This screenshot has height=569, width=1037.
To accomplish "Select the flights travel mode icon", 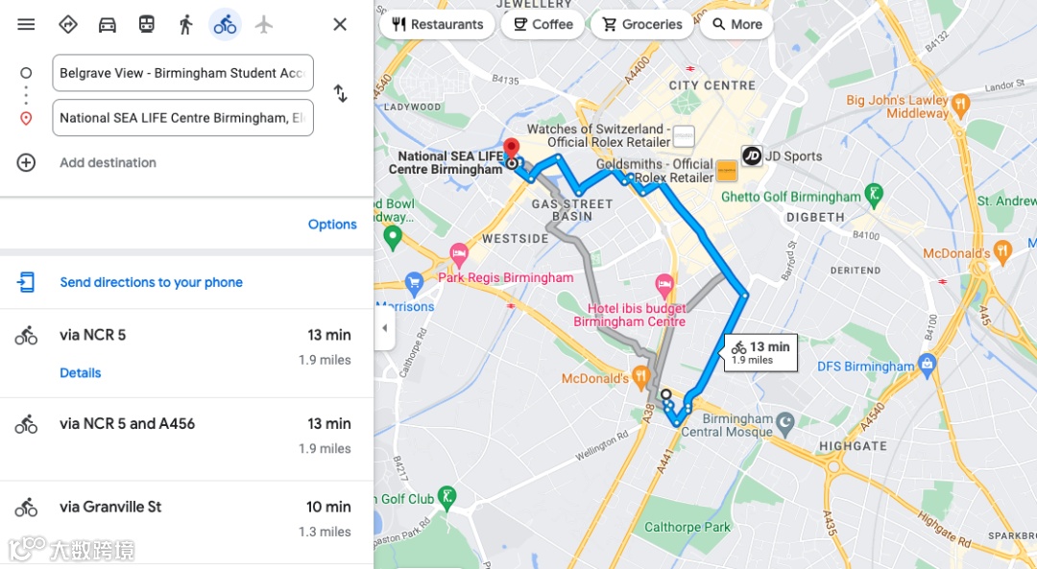I will (264, 24).
